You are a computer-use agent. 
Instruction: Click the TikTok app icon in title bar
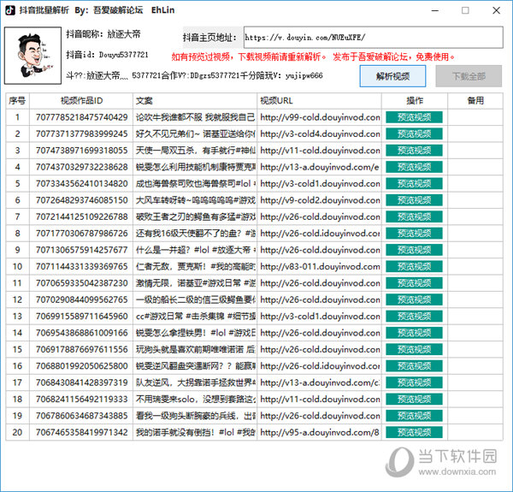click(10, 10)
